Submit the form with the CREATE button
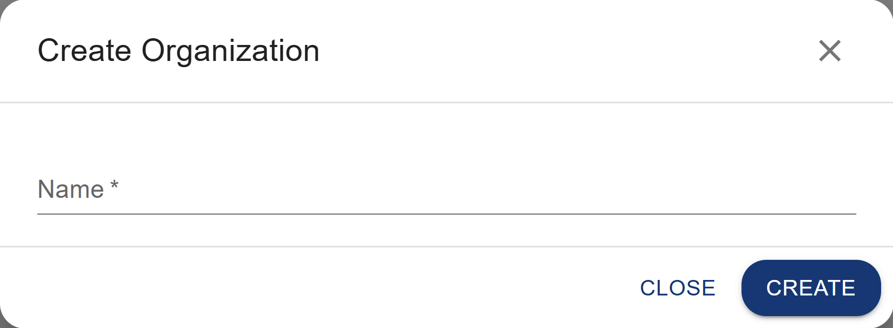 (x=810, y=288)
